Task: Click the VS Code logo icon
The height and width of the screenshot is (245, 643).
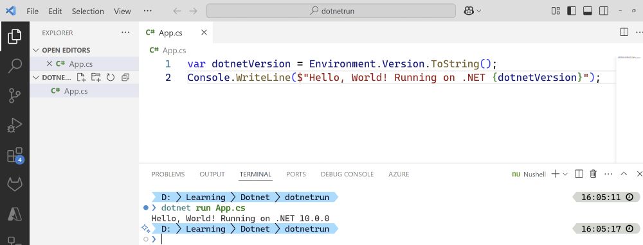Action: 11,11
